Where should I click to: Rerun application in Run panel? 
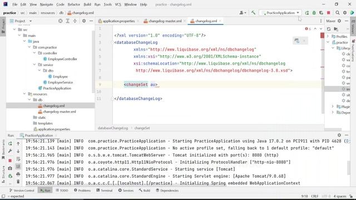10,143
